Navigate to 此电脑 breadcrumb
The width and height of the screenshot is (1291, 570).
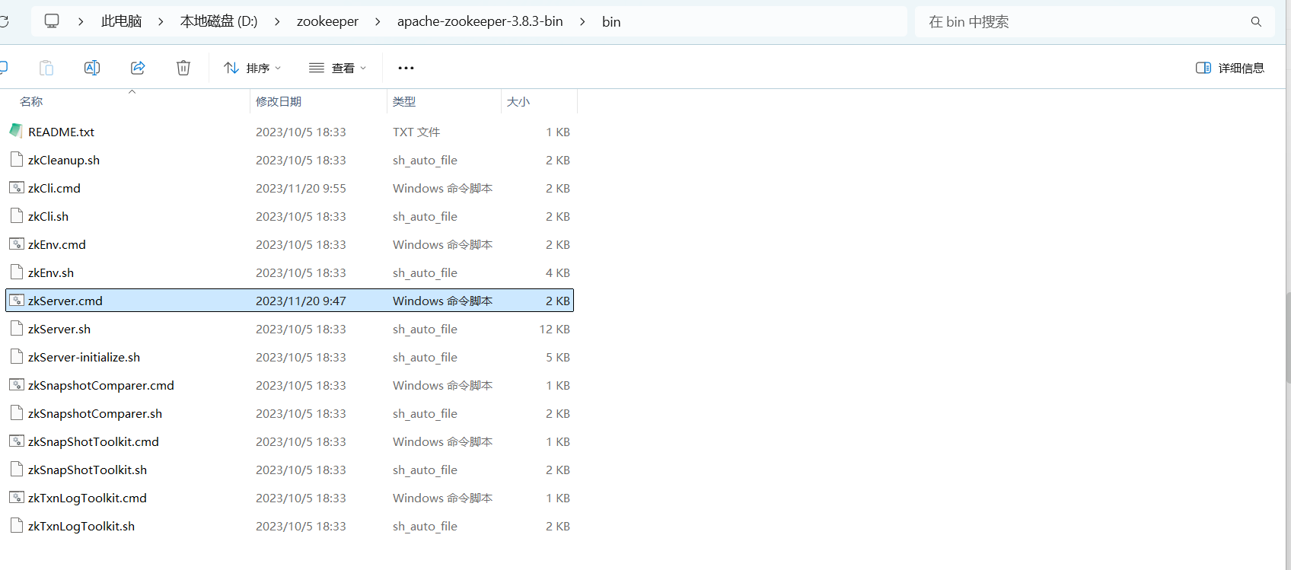click(x=122, y=21)
